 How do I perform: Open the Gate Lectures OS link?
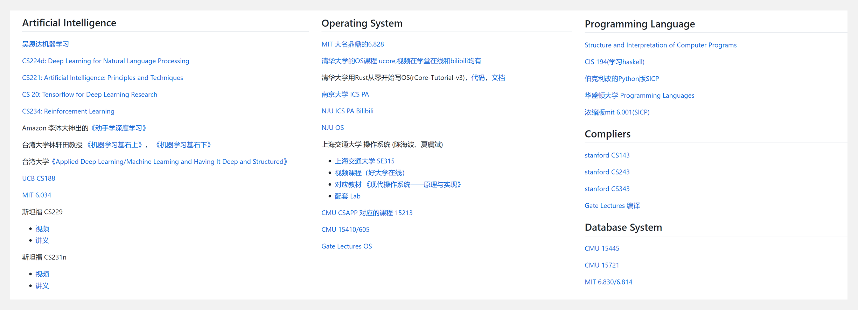click(347, 246)
